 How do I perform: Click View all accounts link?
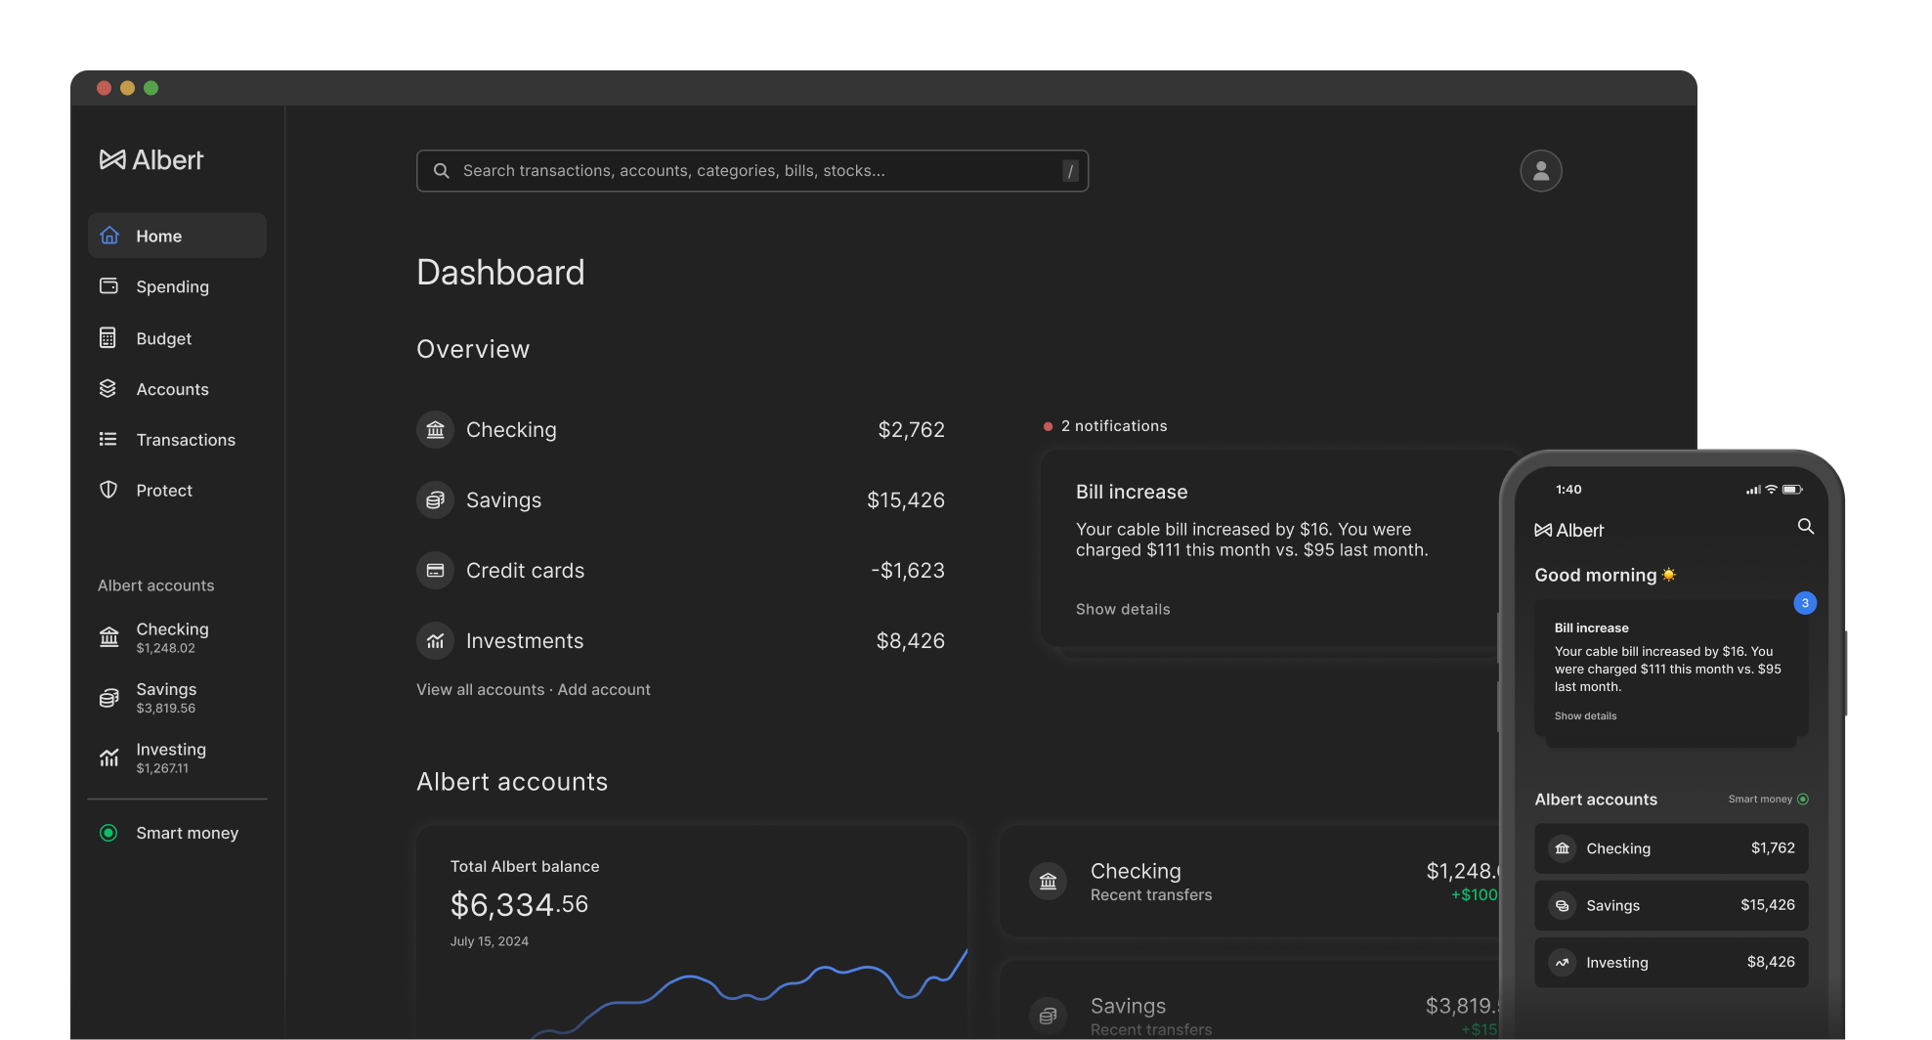coord(481,690)
